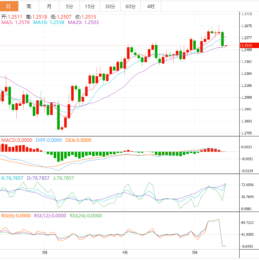Click the MA10 indicator value label
Image resolution: width=259 pixels, height=260 pixels.
(x=49, y=23)
